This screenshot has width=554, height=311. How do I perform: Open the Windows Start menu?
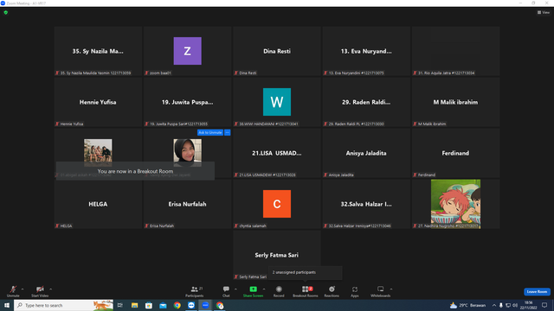coord(7,305)
